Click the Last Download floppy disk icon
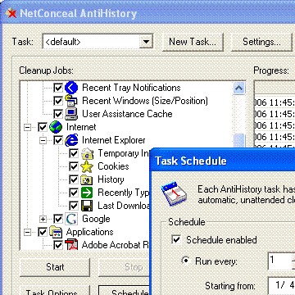Image resolution: width=295 pixels, height=295 pixels. [x=87, y=206]
